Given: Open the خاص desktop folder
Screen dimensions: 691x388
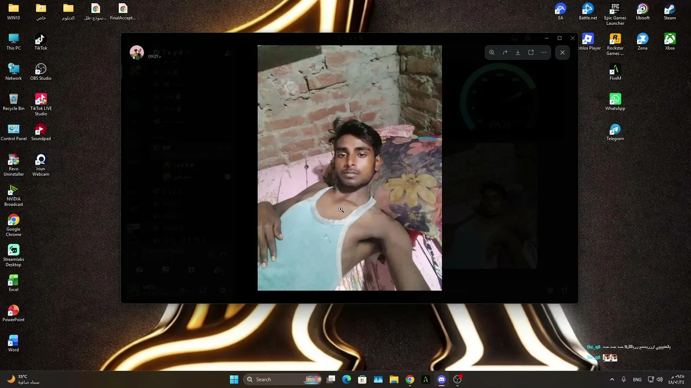Looking at the screenshot, I should [x=41, y=12].
